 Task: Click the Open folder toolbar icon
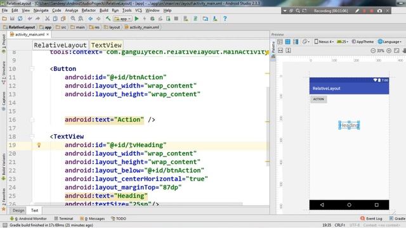[x=4, y=18]
